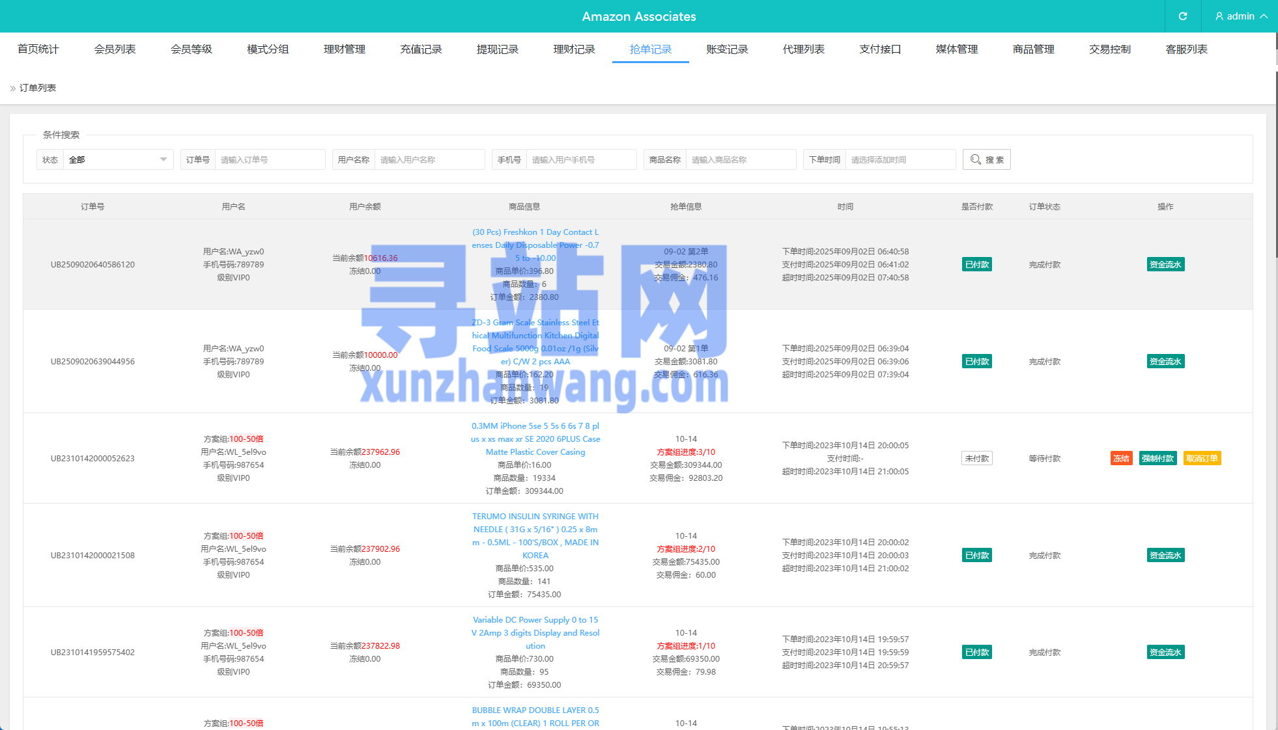Click order number UB2509020639044956

click(92, 361)
